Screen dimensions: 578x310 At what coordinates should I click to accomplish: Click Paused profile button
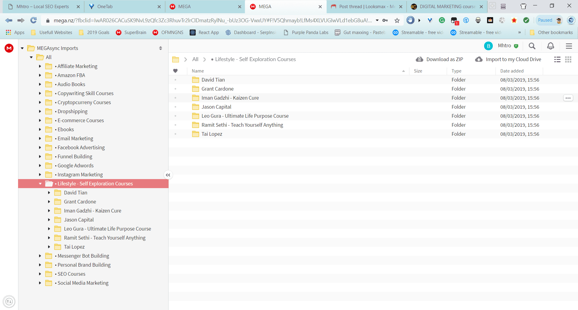(549, 20)
